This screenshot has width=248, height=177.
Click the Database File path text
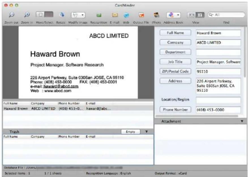[x=63, y=168]
